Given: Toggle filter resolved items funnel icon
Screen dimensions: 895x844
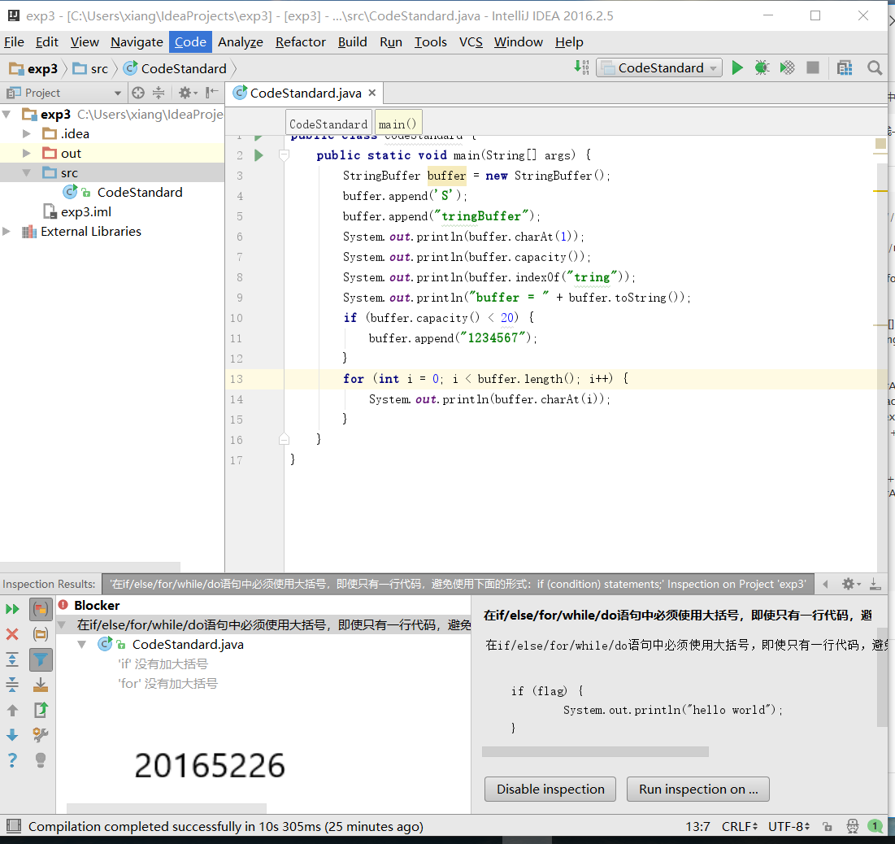Looking at the screenshot, I should [41, 659].
